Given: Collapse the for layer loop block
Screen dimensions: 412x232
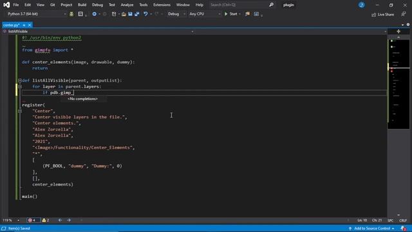Looking at the screenshot, I should (20, 86).
